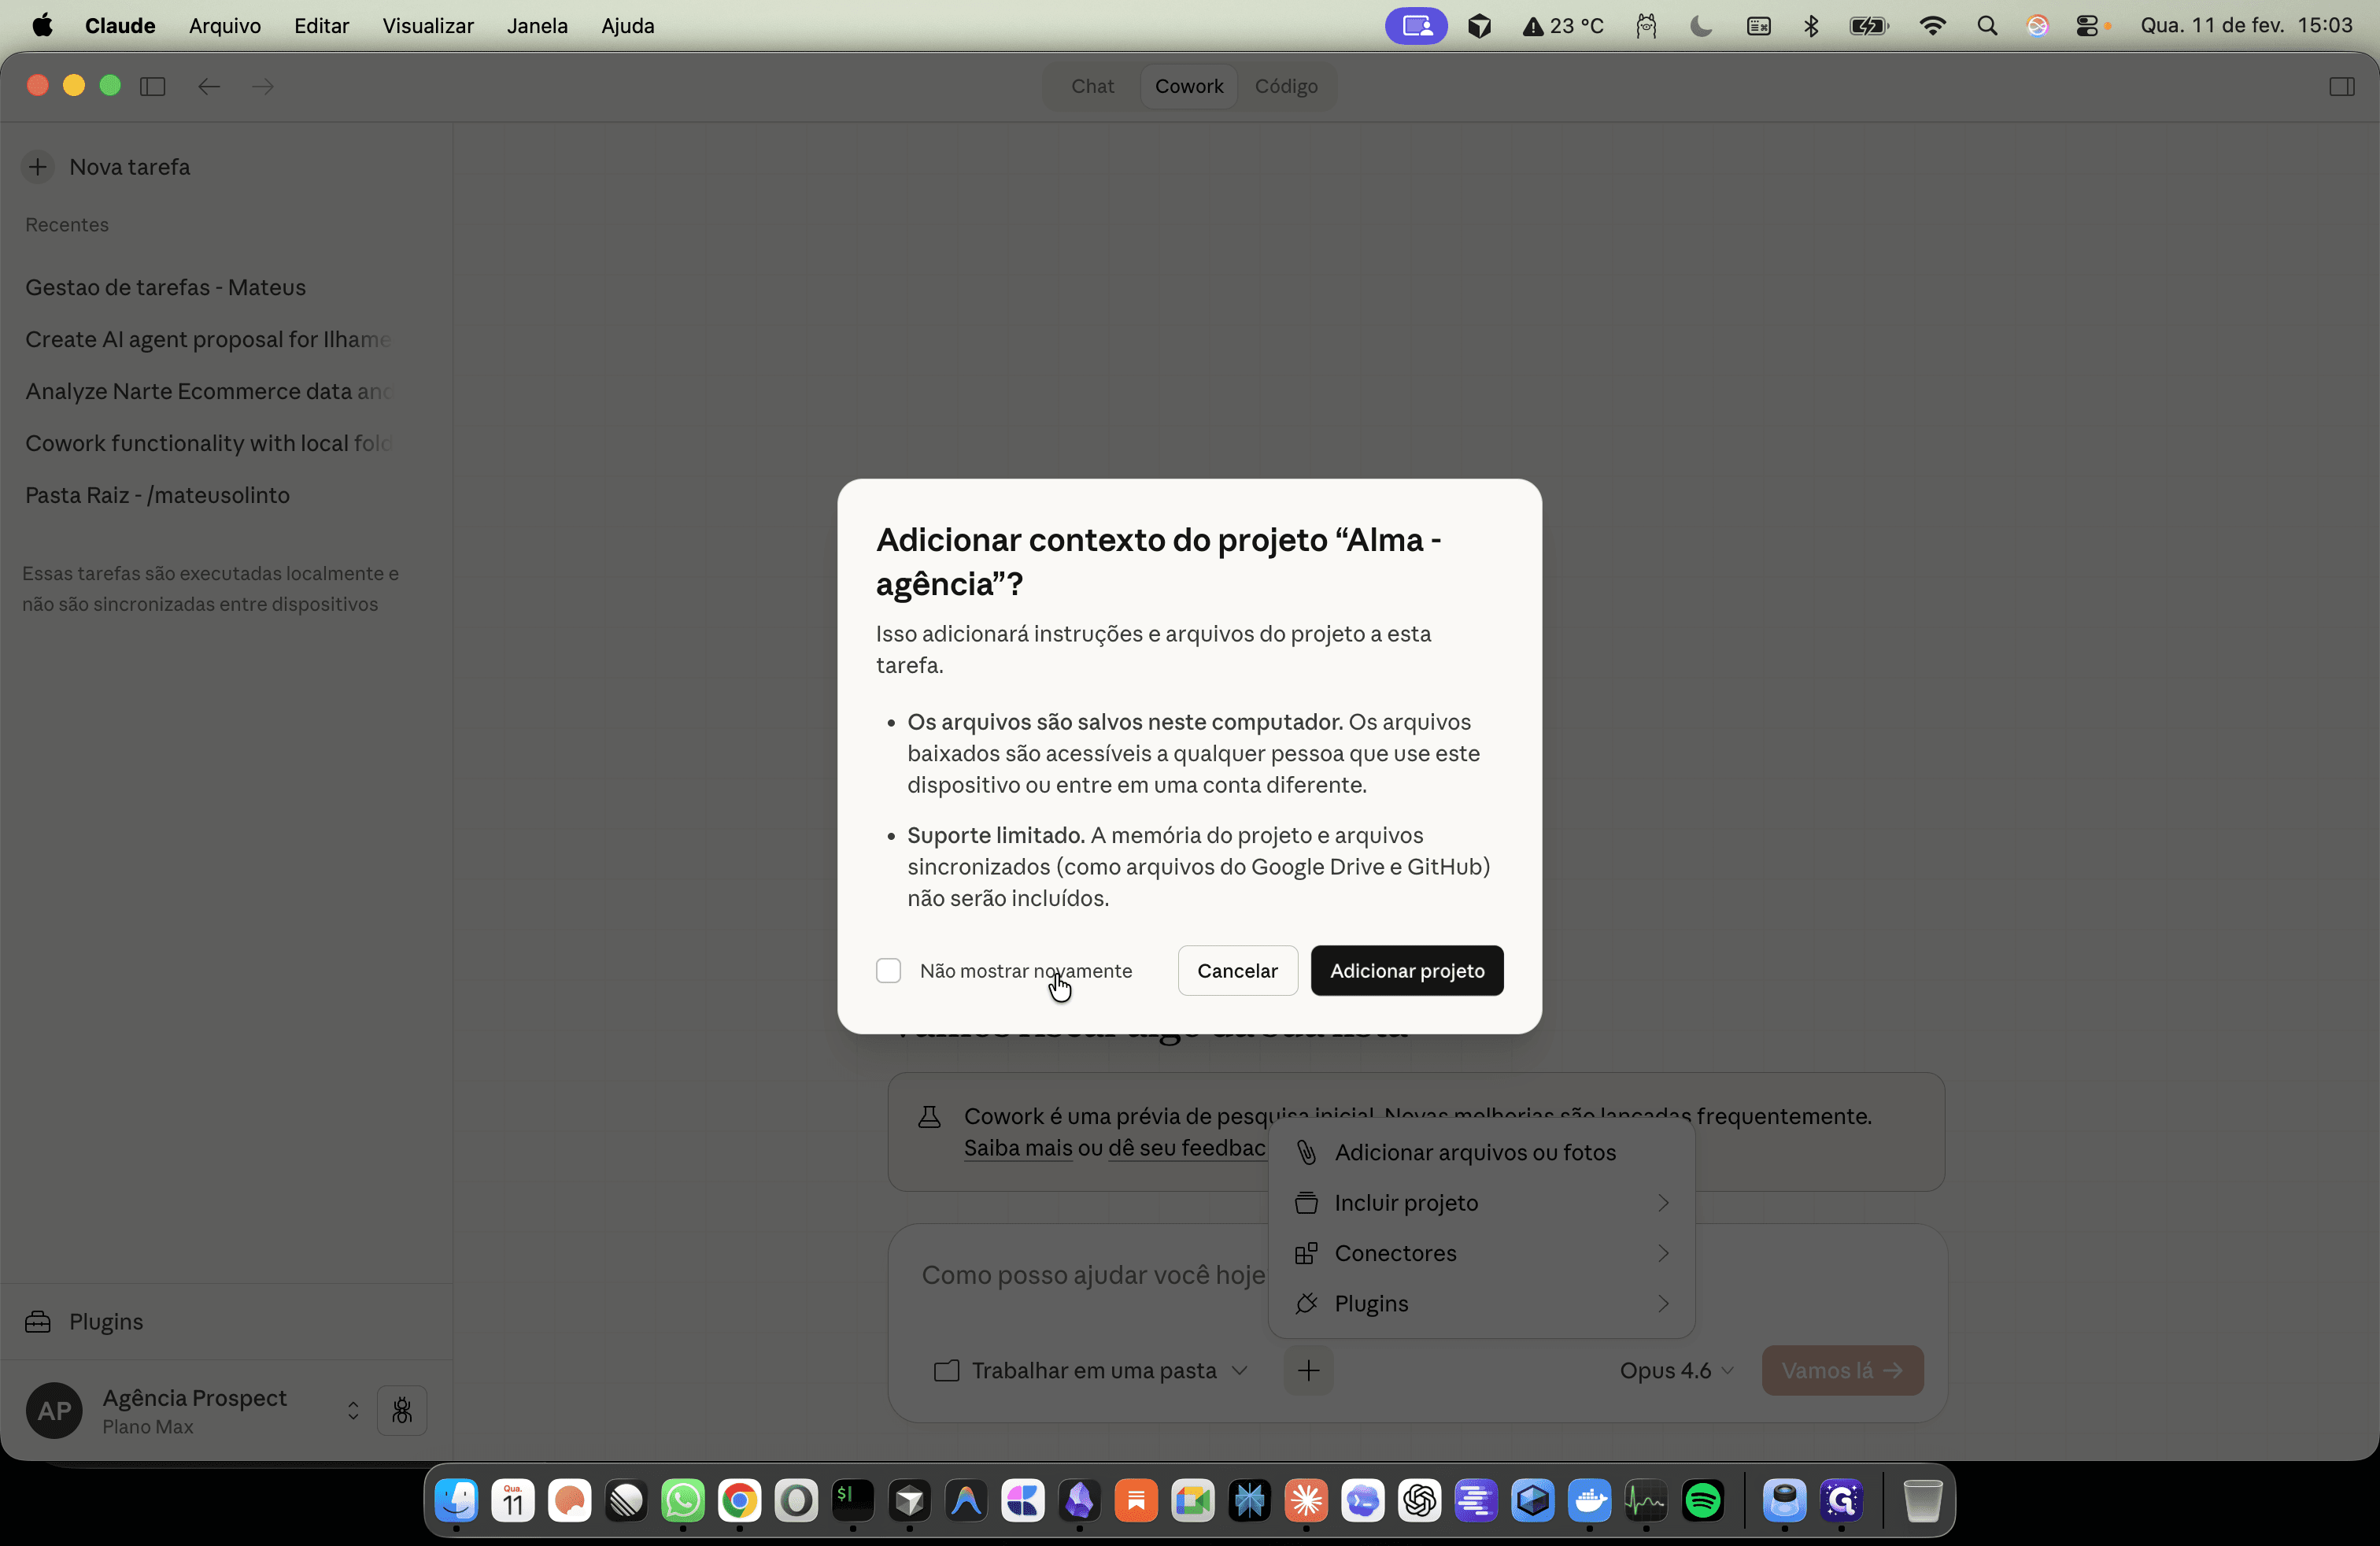Open the Arquivo menu

click(x=225, y=26)
